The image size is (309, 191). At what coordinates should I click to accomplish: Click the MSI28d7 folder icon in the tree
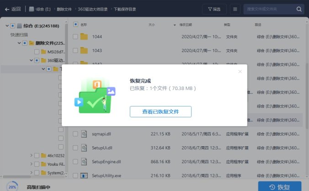pyautogui.click(x=43, y=52)
